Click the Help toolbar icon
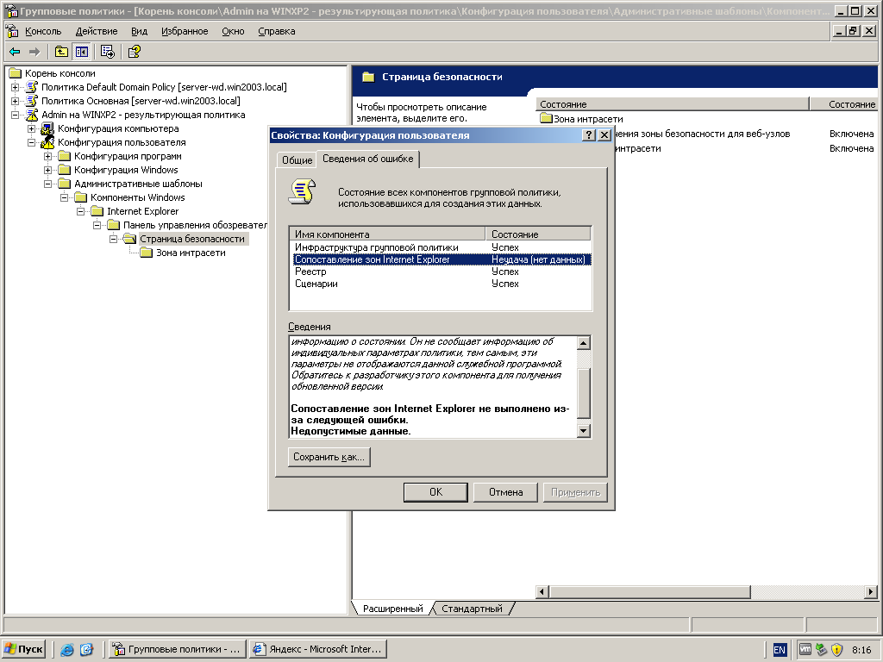The width and height of the screenshot is (883, 662). click(134, 52)
